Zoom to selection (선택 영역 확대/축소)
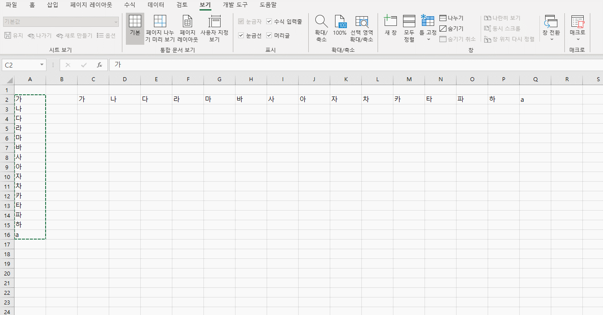 (362, 29)
